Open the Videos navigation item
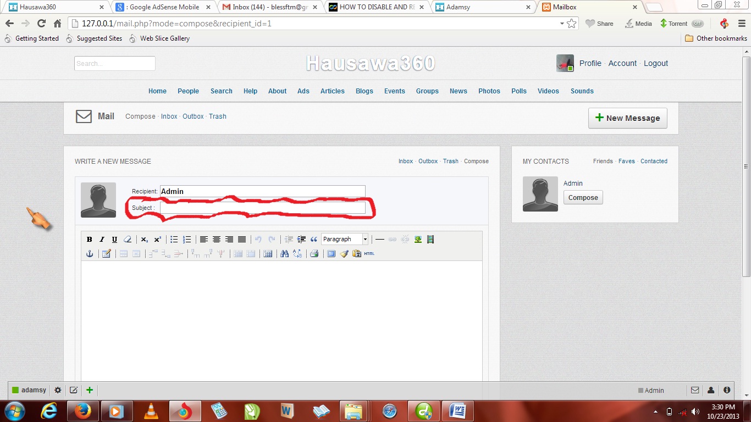 pyautogui.click(x=548, y=91)
